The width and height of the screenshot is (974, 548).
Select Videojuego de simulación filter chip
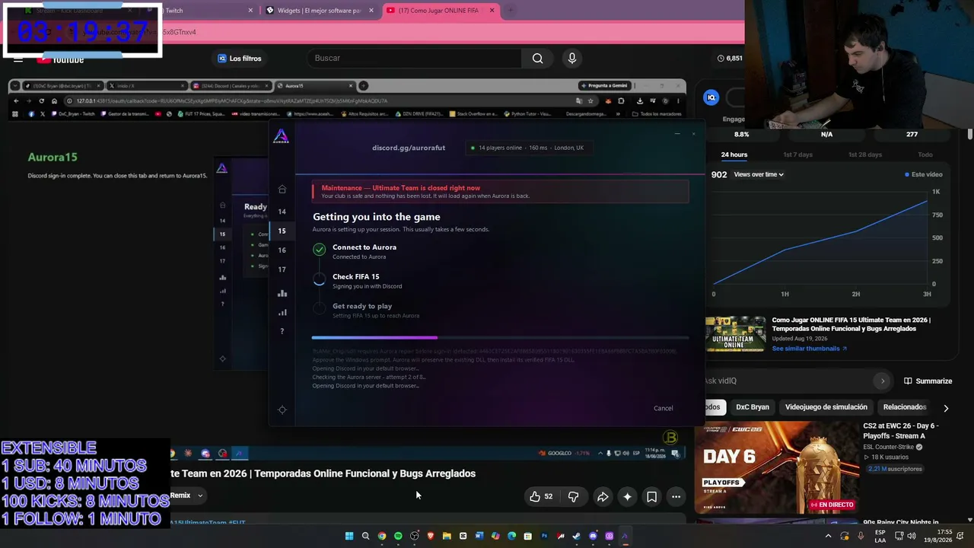coord(826,407)
